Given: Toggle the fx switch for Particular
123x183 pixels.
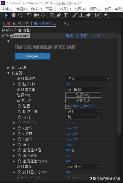Looking at the screenshot, I should click(7, 36).
